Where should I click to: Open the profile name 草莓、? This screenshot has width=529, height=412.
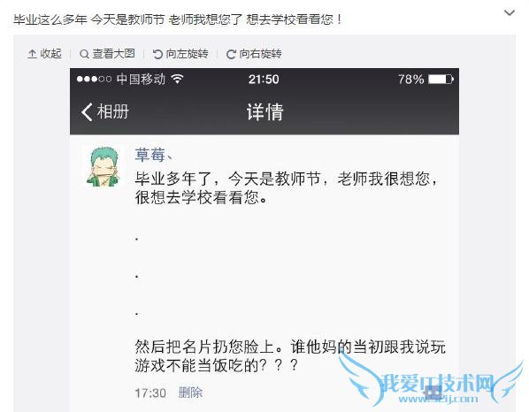[x=154, y=155]
